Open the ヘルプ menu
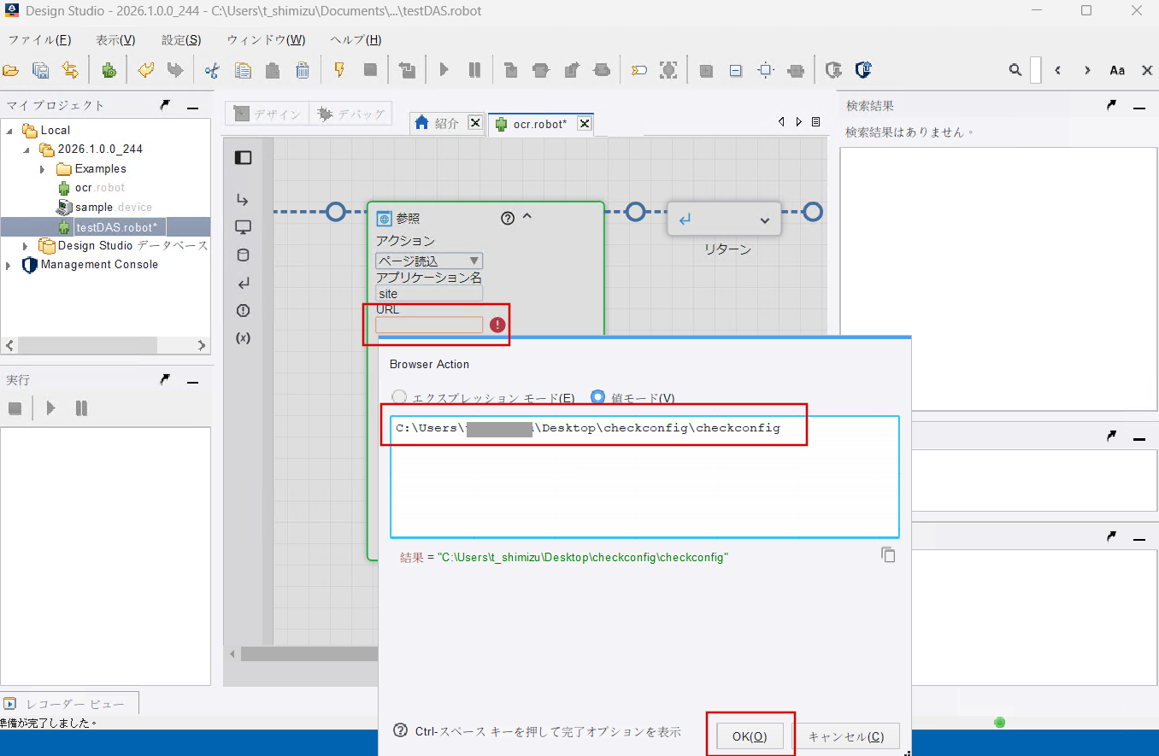 pos(356,40)
